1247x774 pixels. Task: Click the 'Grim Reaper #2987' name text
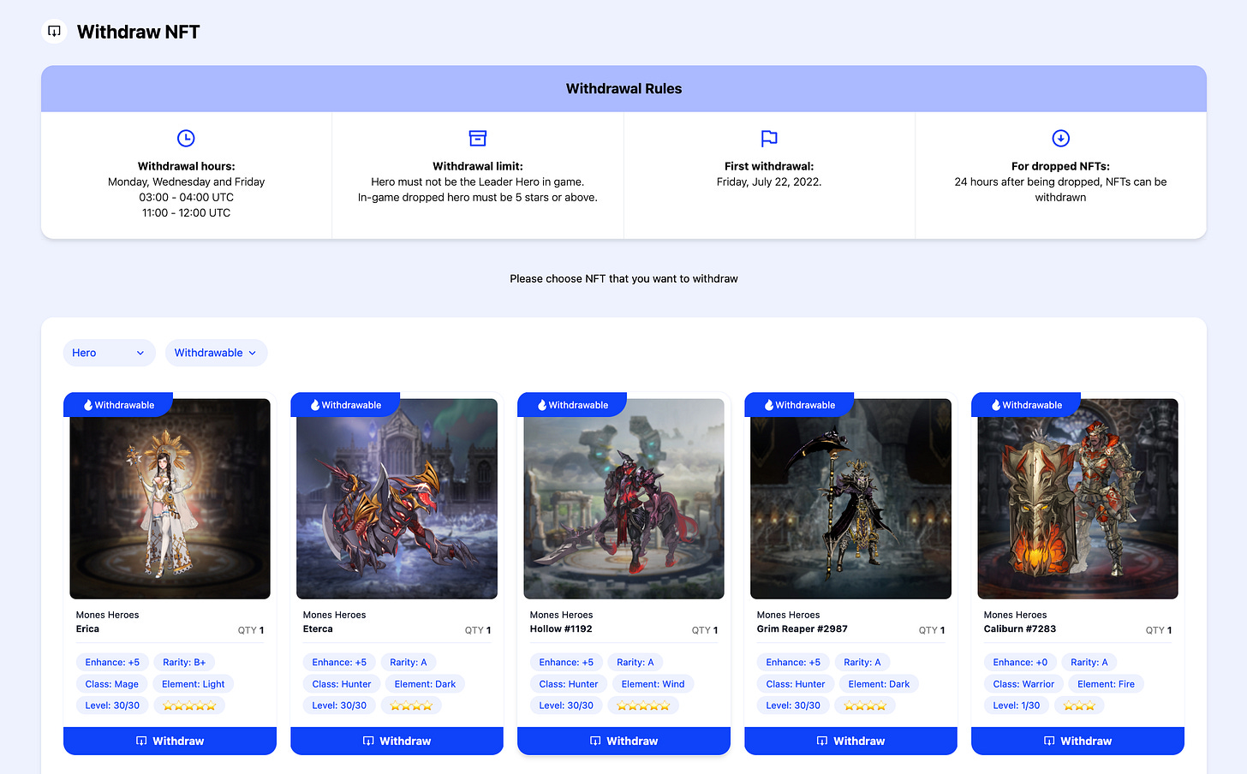[802, 628]
